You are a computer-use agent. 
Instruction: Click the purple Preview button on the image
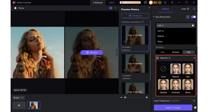pos(92,53)
